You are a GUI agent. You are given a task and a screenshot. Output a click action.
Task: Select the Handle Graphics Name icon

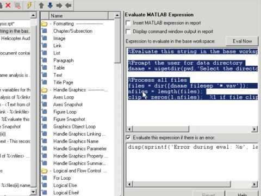[x=44, y=141]
